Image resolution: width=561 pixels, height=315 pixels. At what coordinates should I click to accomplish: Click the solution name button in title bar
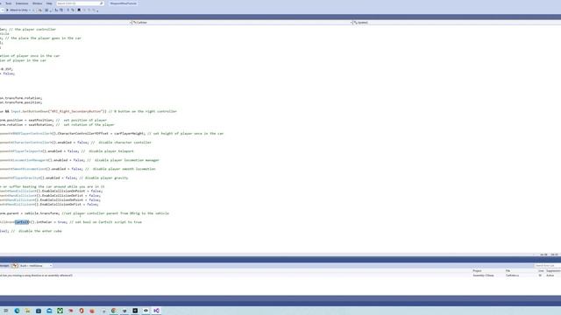123,3
